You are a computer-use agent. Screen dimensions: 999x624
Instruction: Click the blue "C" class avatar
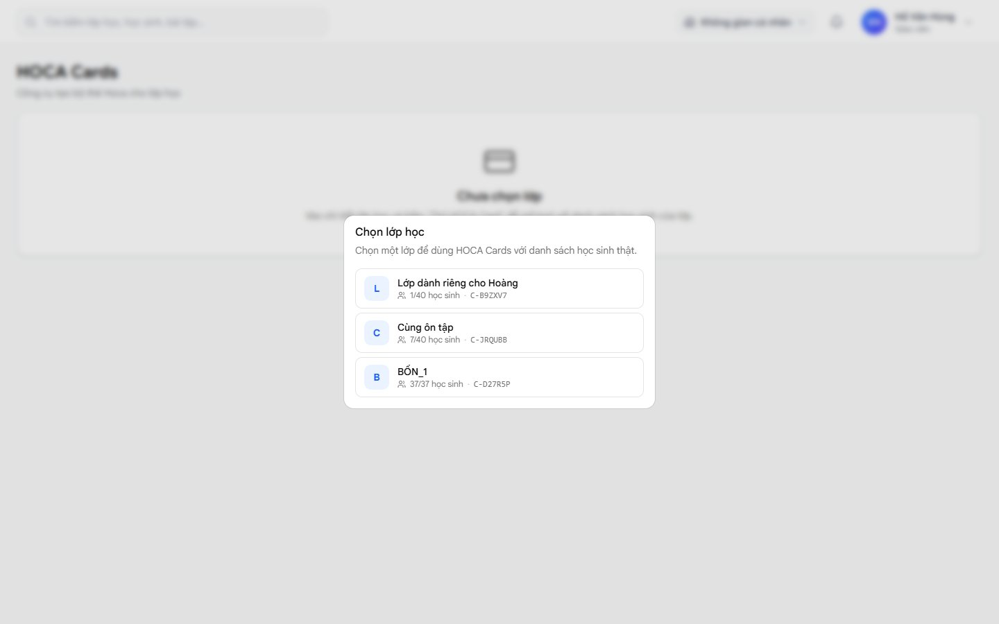[377, 333]
